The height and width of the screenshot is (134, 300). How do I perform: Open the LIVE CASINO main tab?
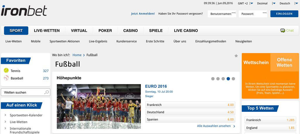pyautogui.click(x=186, y=31)
